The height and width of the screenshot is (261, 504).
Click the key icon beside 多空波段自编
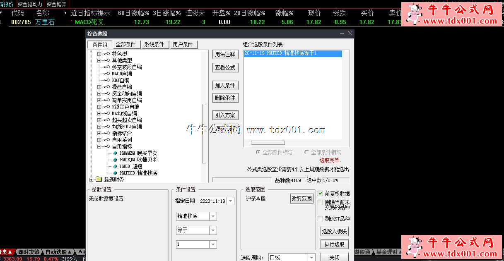pyautogui.click(x=107, y=67)
